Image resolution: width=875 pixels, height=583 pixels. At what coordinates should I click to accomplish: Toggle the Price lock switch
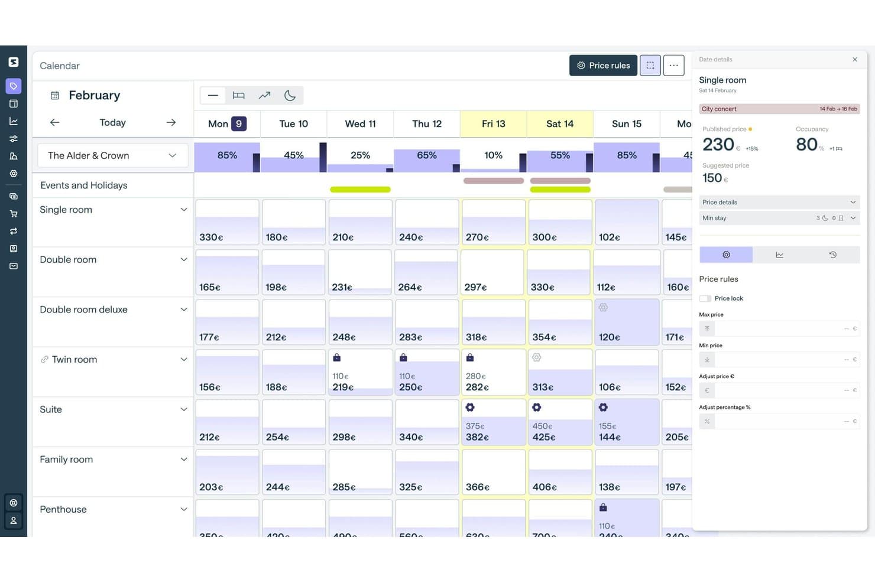coord(705,298)
